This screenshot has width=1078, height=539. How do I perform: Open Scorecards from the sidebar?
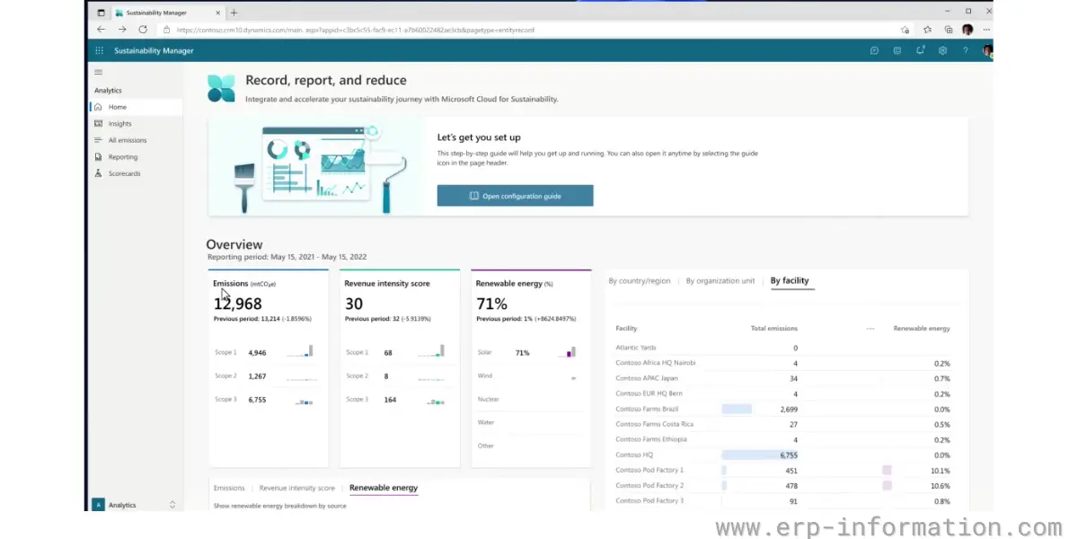124,173
